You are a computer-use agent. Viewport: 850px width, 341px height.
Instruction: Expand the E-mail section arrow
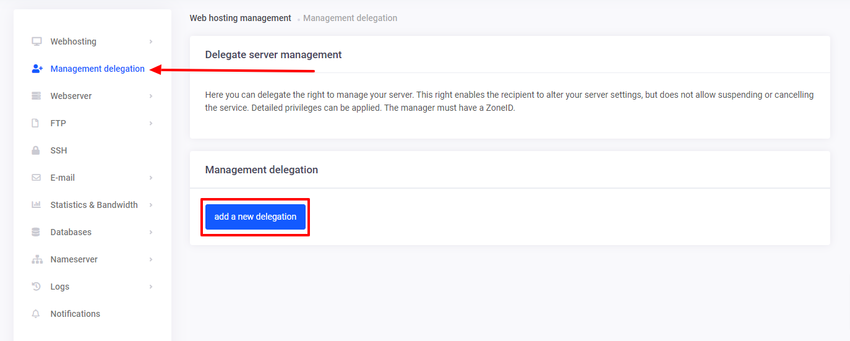coord(151,178)
